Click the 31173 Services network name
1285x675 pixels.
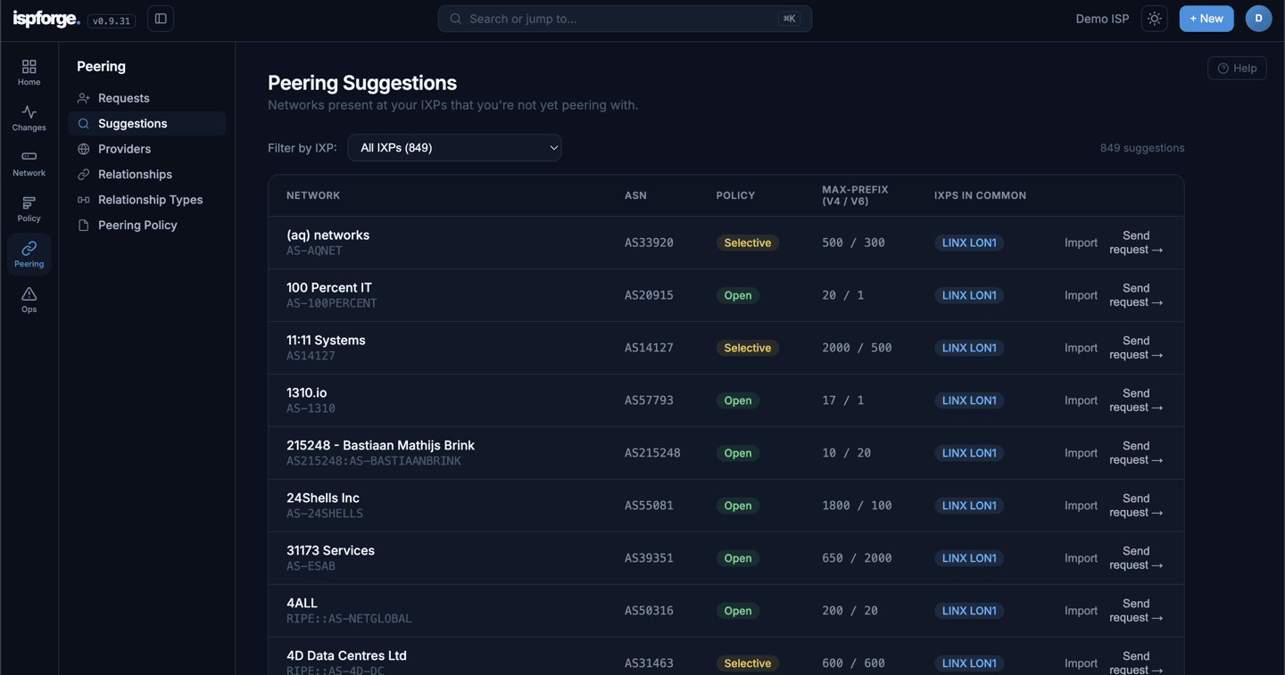click(330, 550)
